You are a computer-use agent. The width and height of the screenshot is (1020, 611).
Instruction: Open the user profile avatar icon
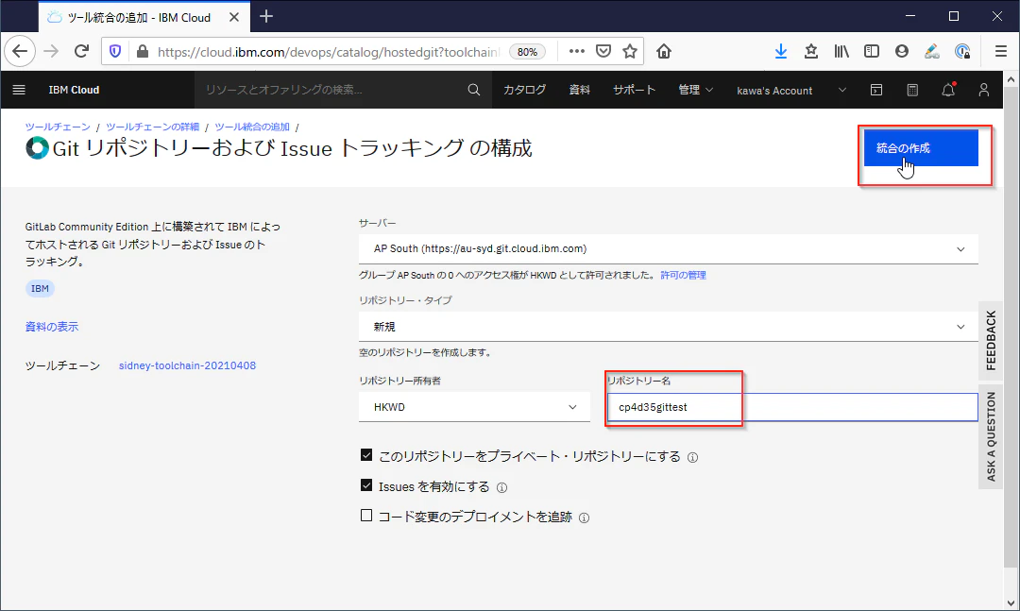point(983,90)
